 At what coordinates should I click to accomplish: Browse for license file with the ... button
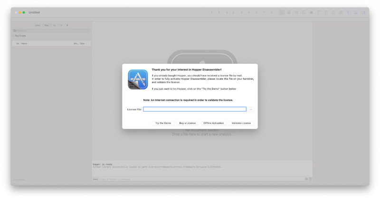pyautogui.click(x=251, y=109)
